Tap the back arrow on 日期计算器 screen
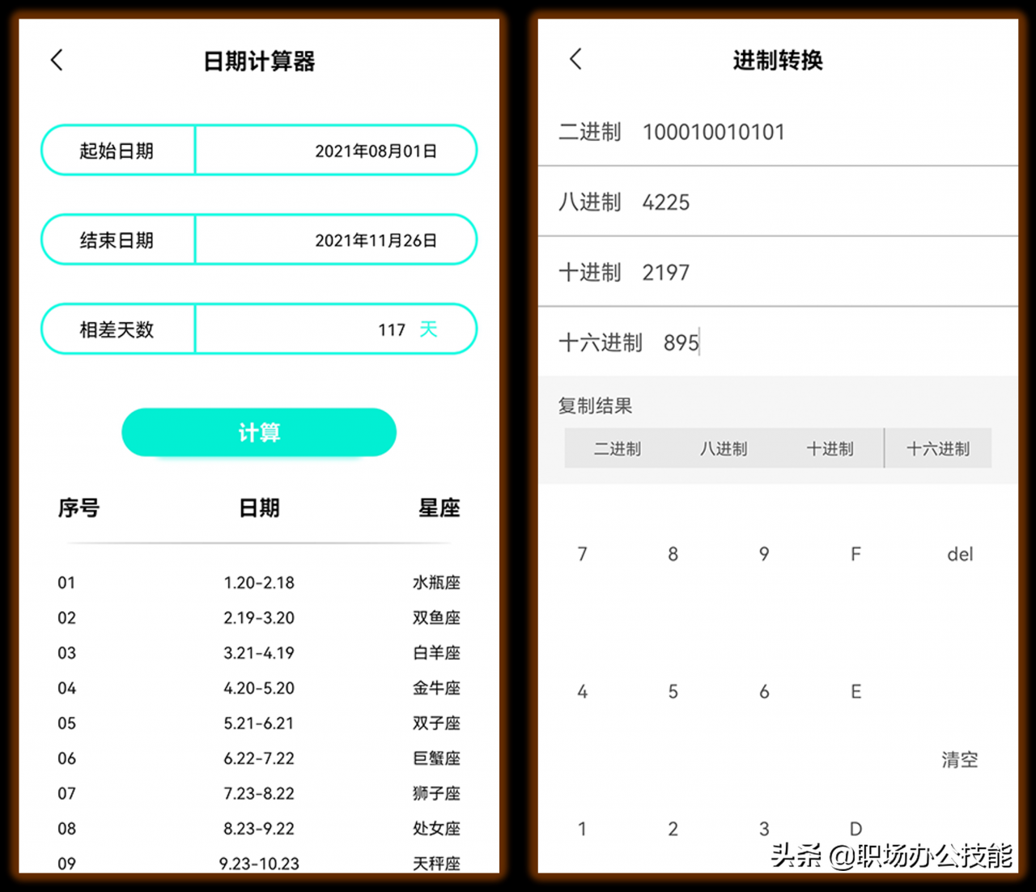This screenshot has height=892, width=1036. tap(57, 60)
